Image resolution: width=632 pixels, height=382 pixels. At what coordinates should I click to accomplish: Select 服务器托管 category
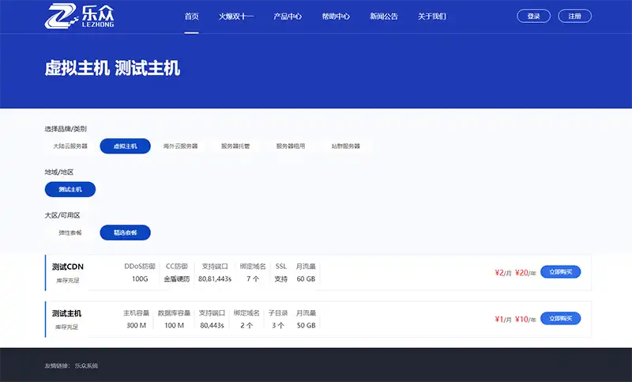click(235, 146)
